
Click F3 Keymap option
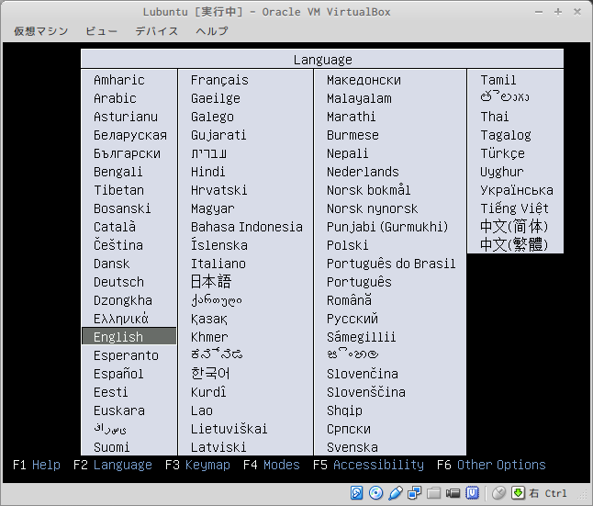[x=197, y=465]
